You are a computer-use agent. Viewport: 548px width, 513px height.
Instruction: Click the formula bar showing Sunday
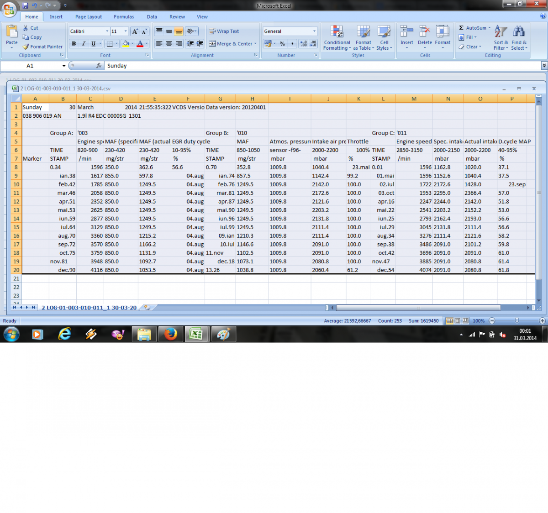pos(320,66)
